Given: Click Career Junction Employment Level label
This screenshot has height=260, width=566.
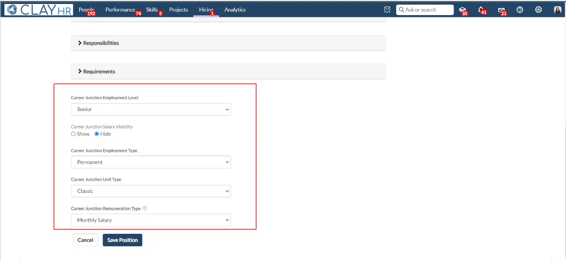Looking at the screenshot, I should point(104,98).
